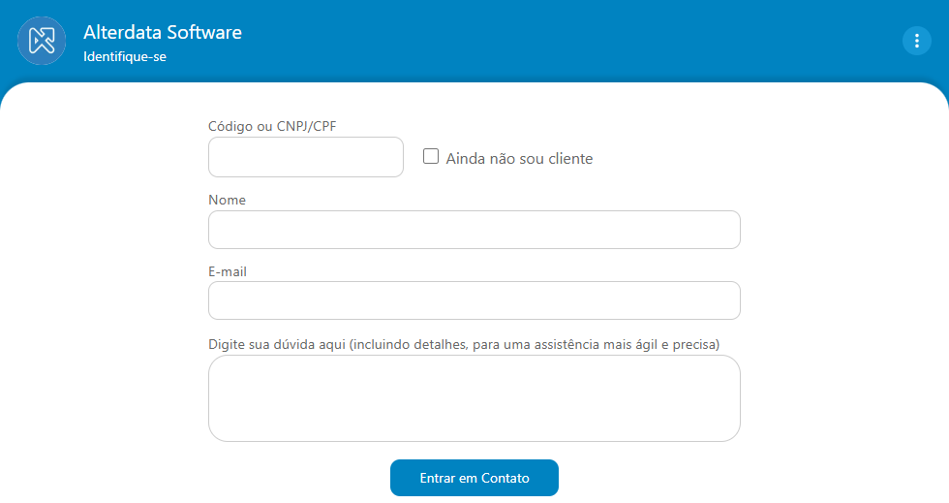
Task: Click the 'Ainda não sou cliente' label text
Action: coord(519,159)
